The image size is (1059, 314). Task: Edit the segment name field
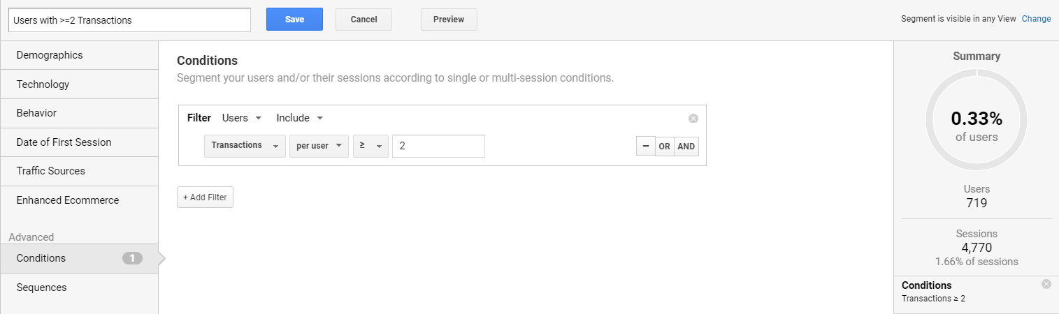click(129, 20)
